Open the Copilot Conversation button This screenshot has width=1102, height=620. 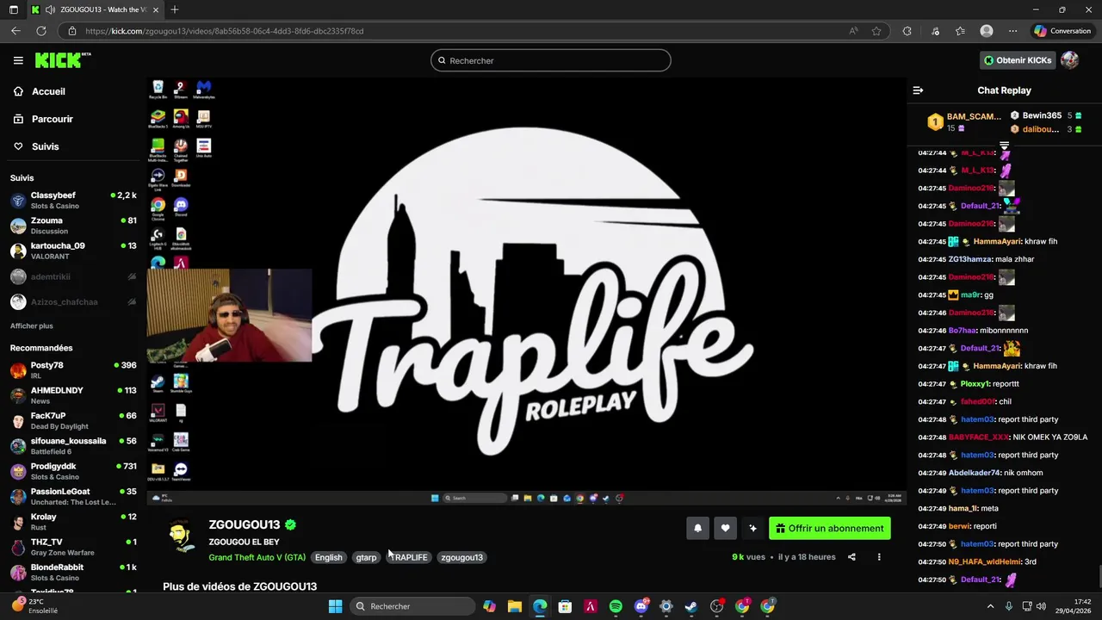pyautogui.click(x=1062, y=31)
